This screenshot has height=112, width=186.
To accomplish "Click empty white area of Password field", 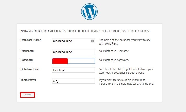I will pyautogui.click(x=81, y=61).
